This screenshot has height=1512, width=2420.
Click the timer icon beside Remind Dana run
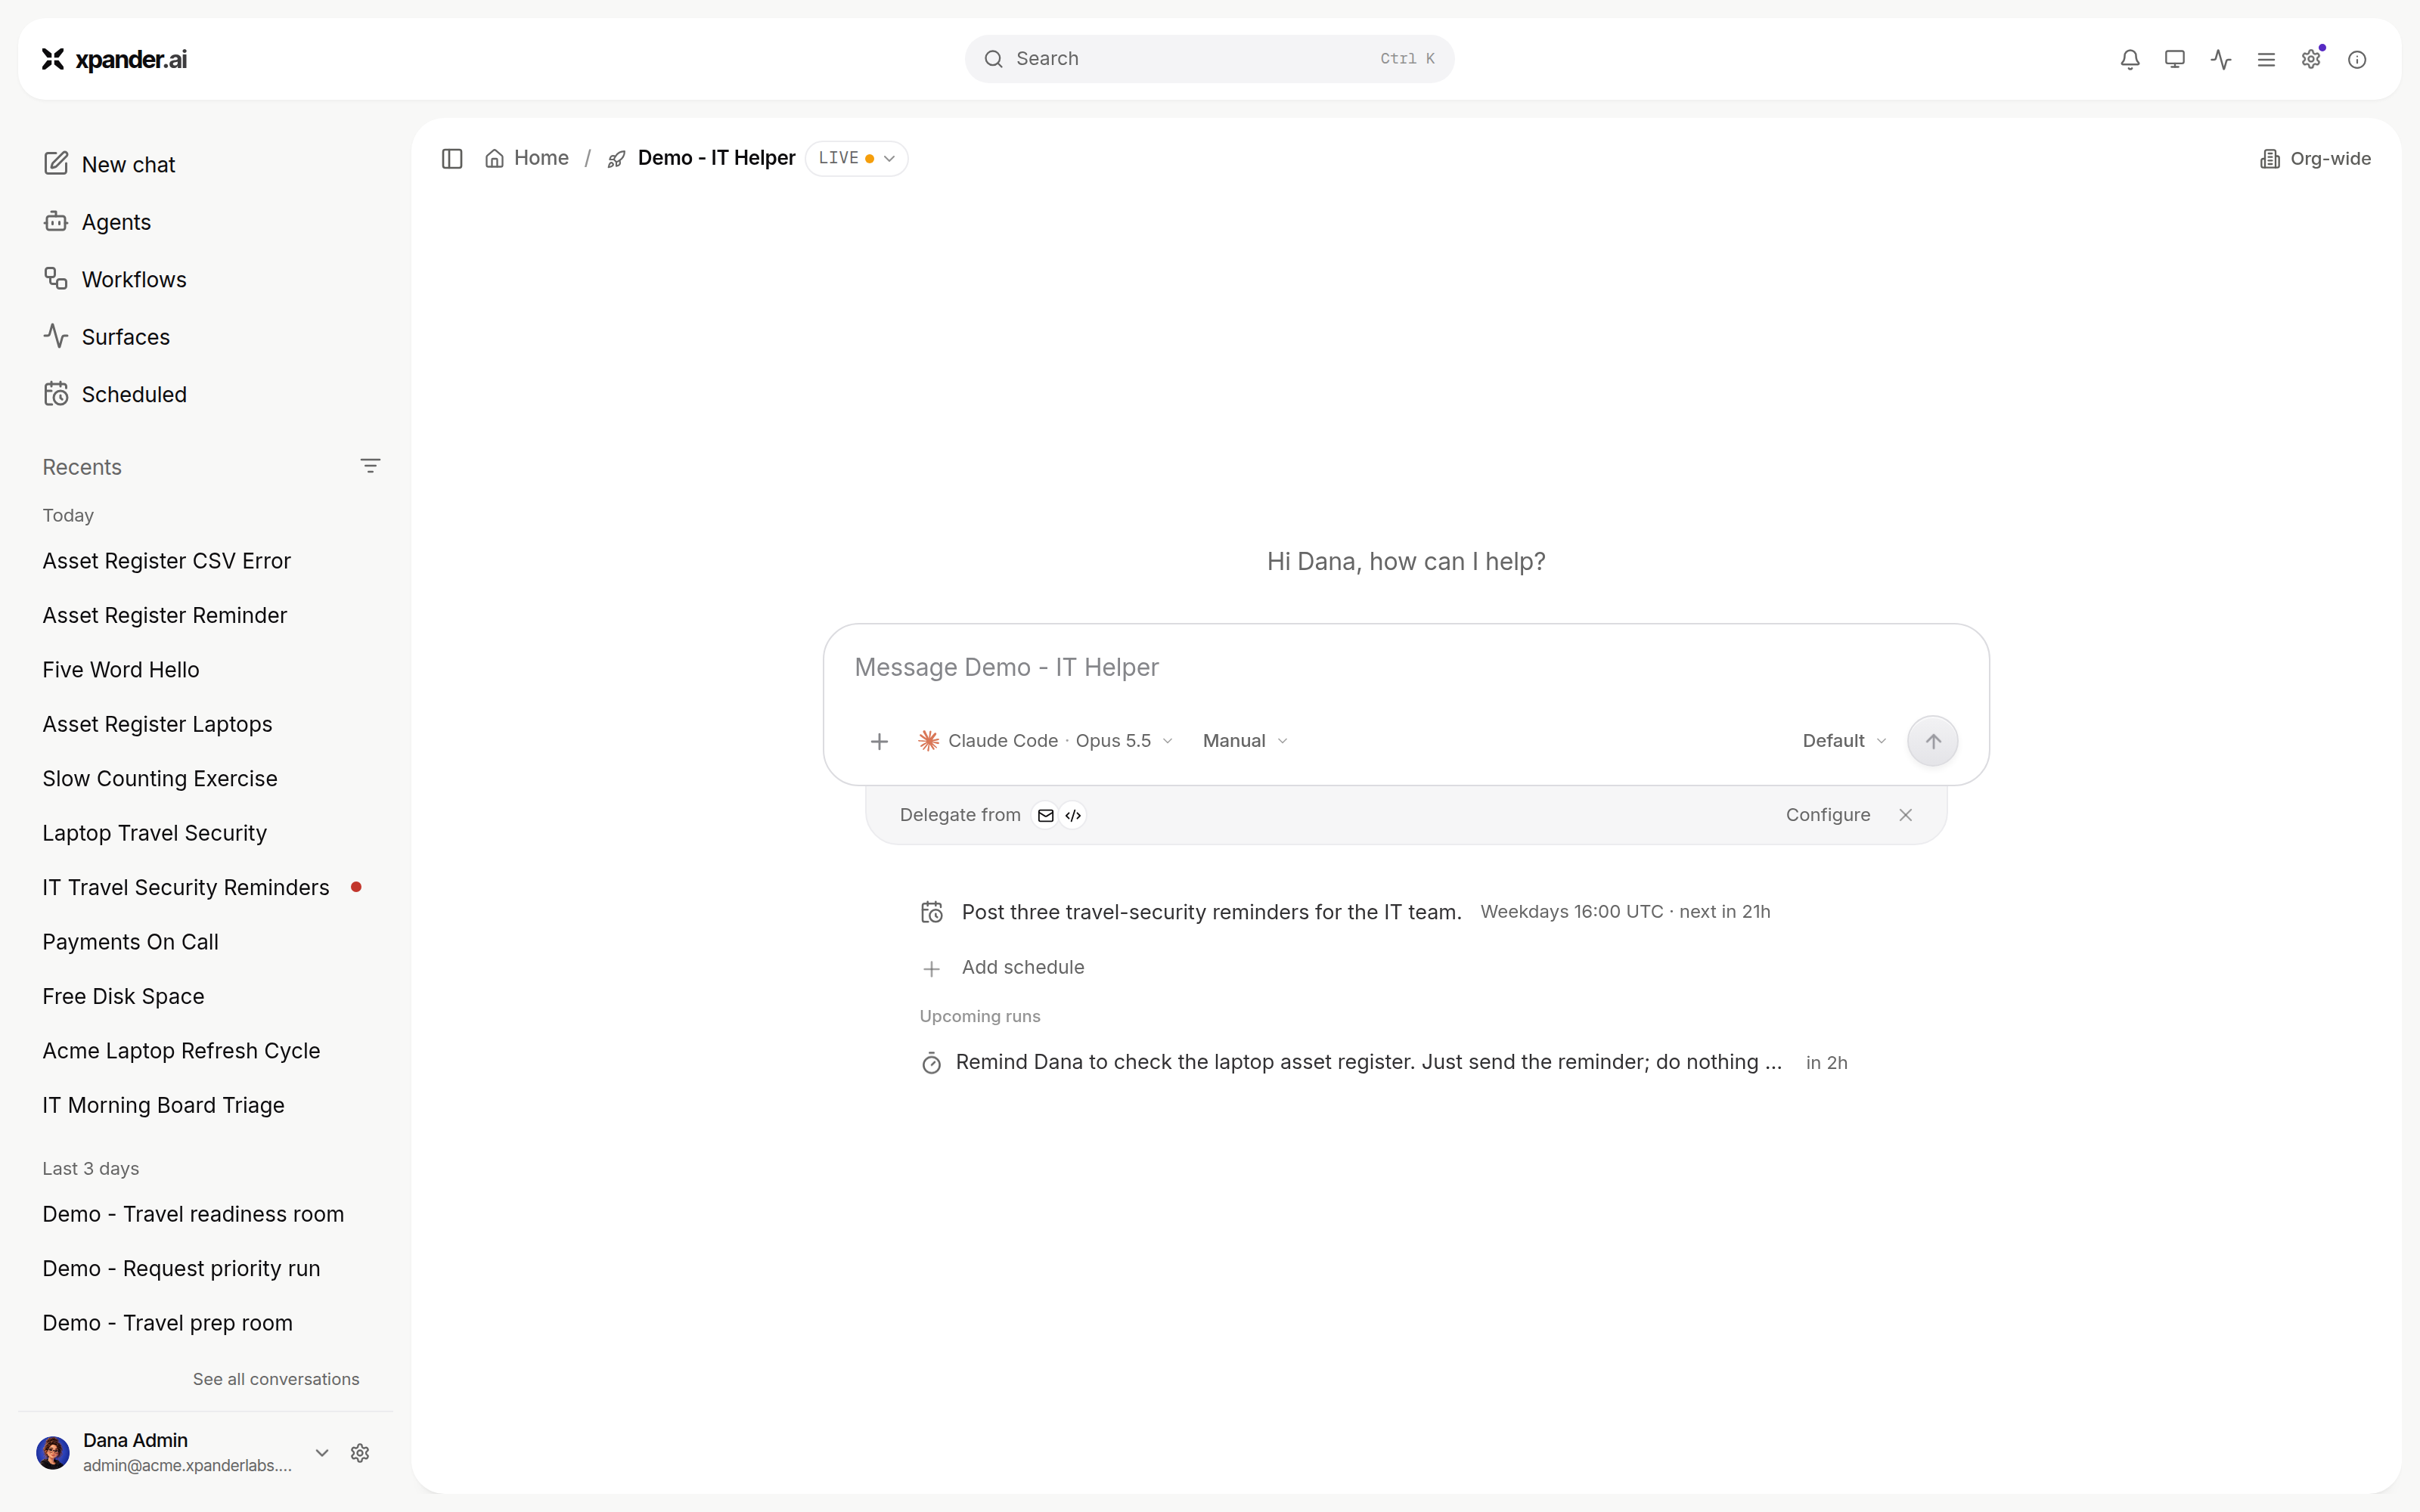(931, 1062)
